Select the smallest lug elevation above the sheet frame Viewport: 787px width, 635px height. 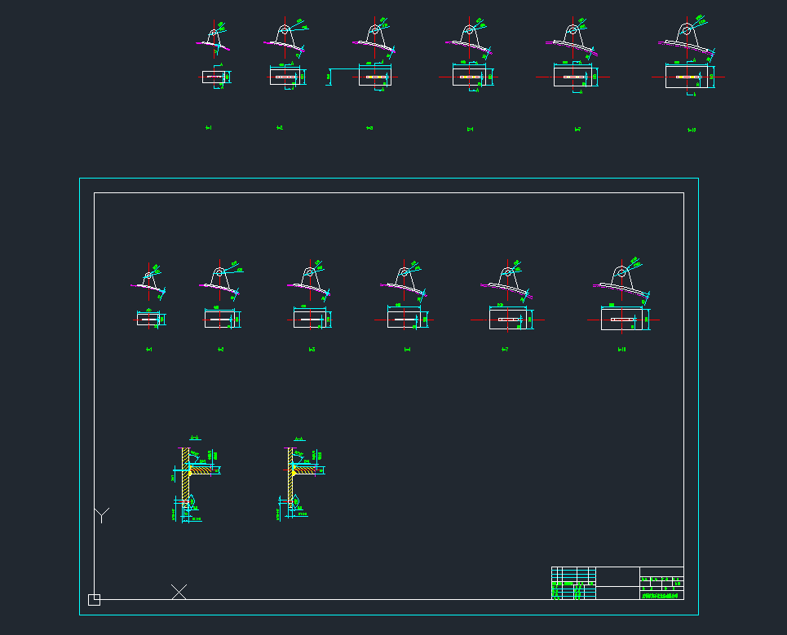pos(214,38)
